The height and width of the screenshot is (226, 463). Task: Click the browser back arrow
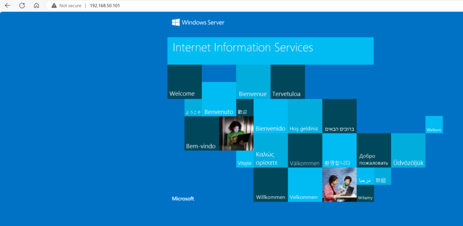(8, 5)
